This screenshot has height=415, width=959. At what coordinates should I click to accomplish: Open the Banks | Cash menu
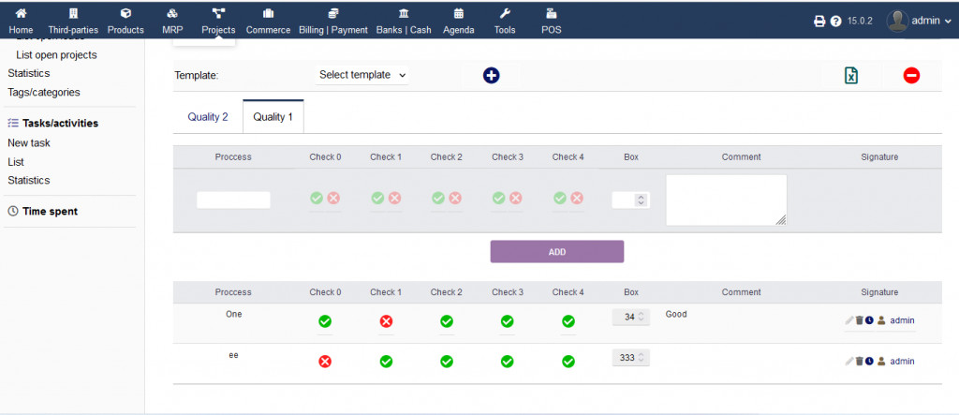(404, 20)
